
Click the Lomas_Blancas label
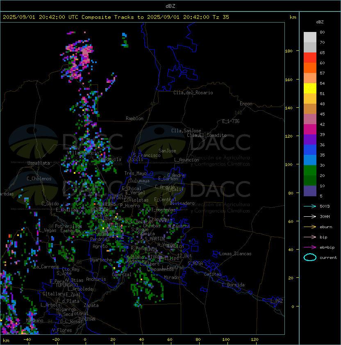coord(235,254)
